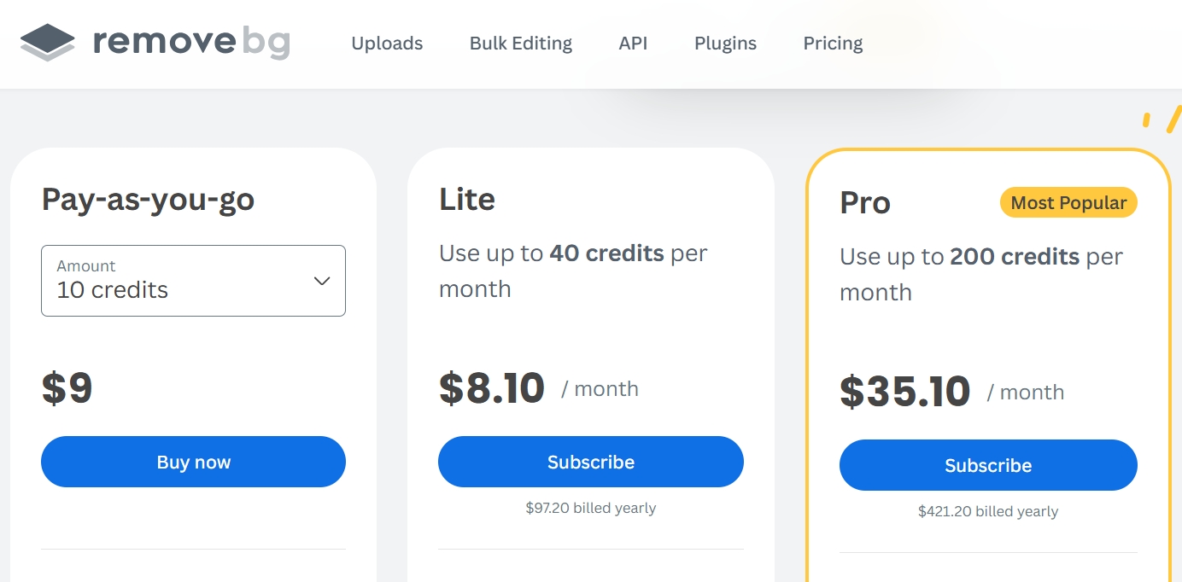Go to Bulk Editing
Image resolution: width=1182 pixels, height=582 pixels.
click(x=521, y=44)
